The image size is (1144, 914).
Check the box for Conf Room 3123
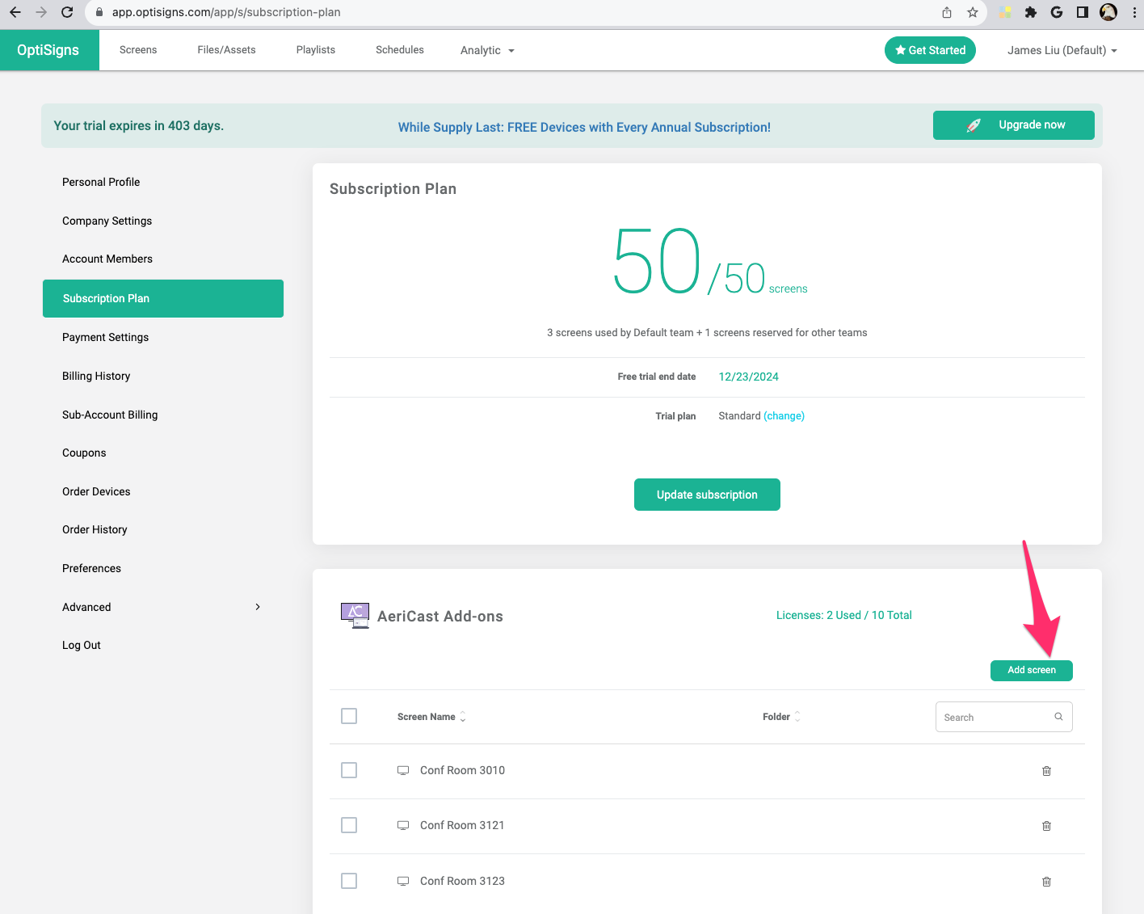point(349,881)
